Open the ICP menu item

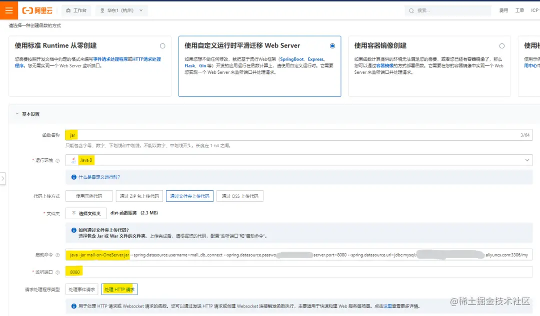coord(535,10)
